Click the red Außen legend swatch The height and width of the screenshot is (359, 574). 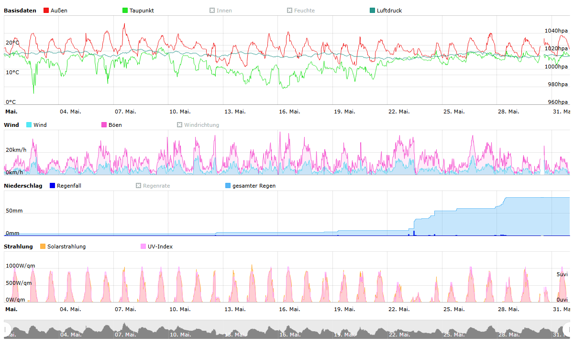(46, 11)
